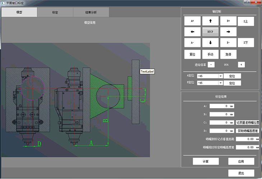The height and width of the screenshot is (179, 262).
Task: Click the down arrow axis button
Action: click(x=210, y=43)
